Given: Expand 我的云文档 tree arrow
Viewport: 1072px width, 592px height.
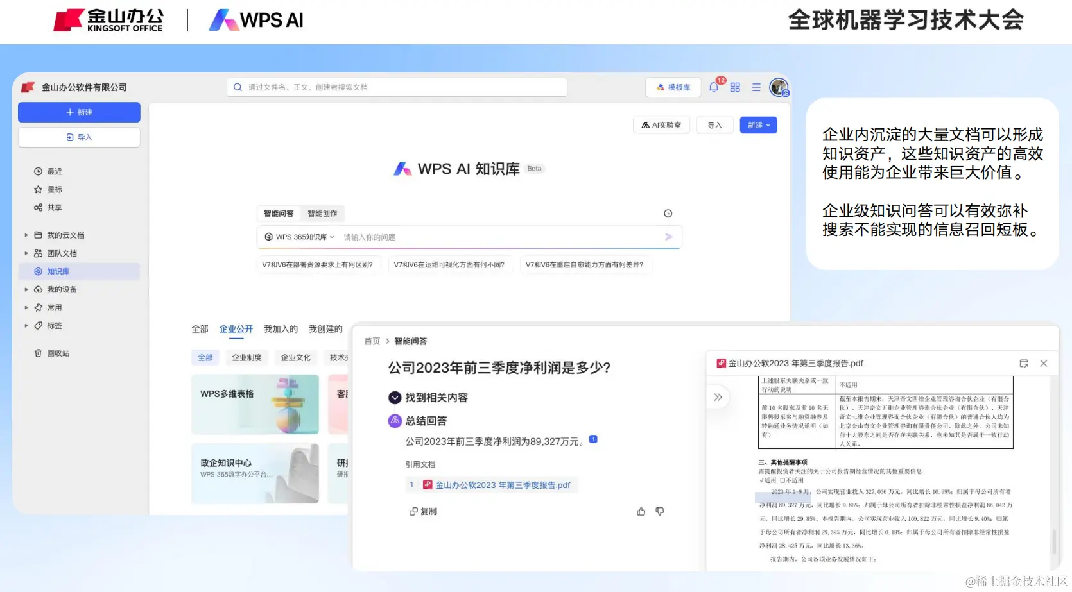Looking at the screenshot, I should [x=26, y=235].
